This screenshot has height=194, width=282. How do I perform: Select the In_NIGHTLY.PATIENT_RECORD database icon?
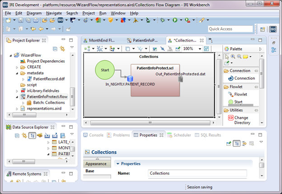130,79
